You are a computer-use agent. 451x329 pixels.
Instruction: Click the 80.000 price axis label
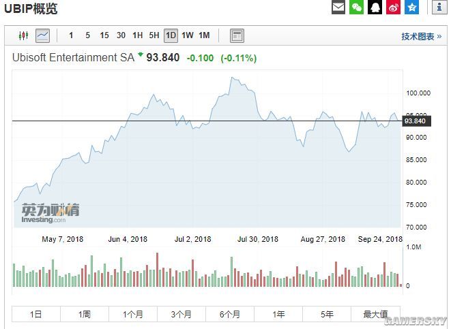[416, 182]
